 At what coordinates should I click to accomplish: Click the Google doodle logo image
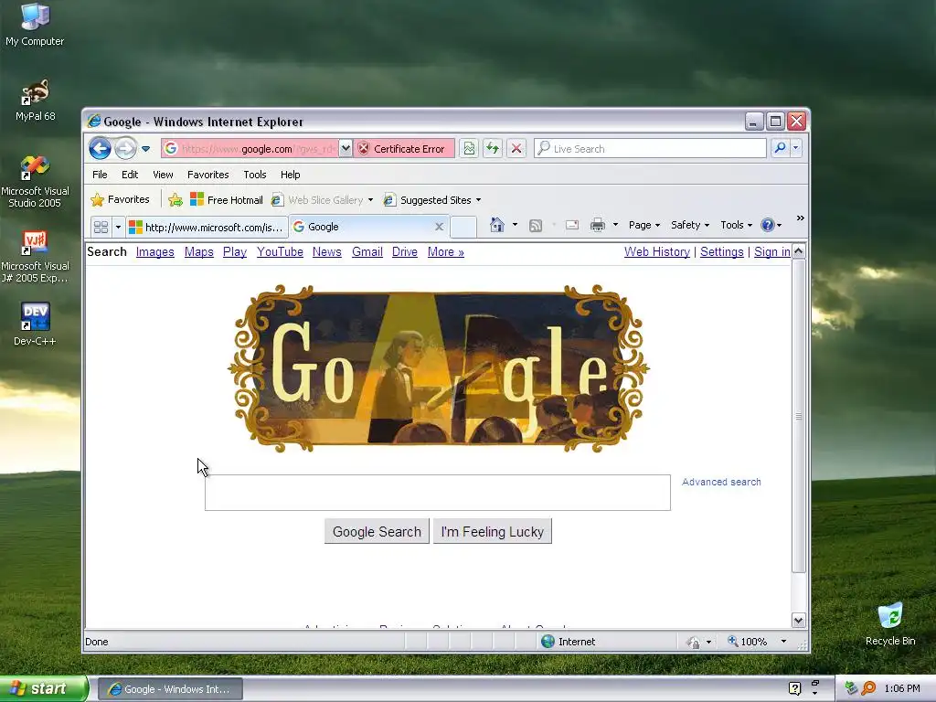[439, 368]
